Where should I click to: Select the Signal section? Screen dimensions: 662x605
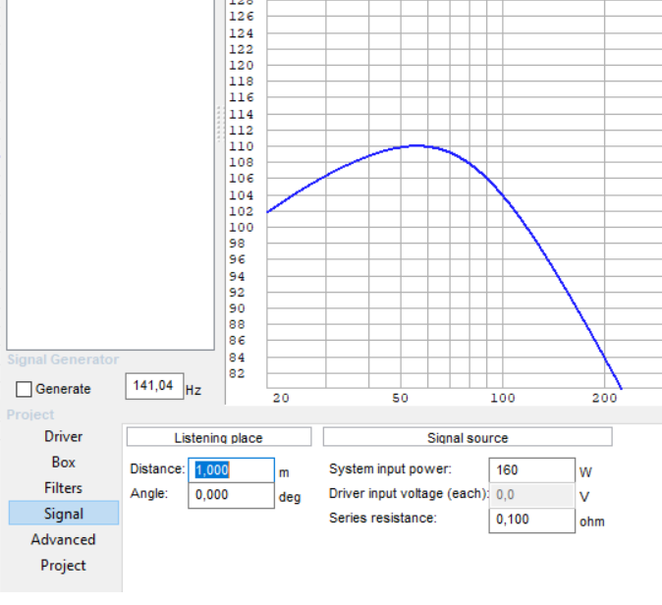[x=63, y=514]
